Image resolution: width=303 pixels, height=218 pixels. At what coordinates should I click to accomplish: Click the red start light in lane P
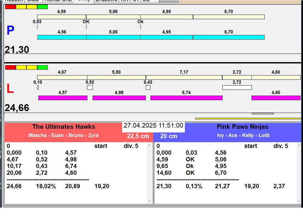10,7
